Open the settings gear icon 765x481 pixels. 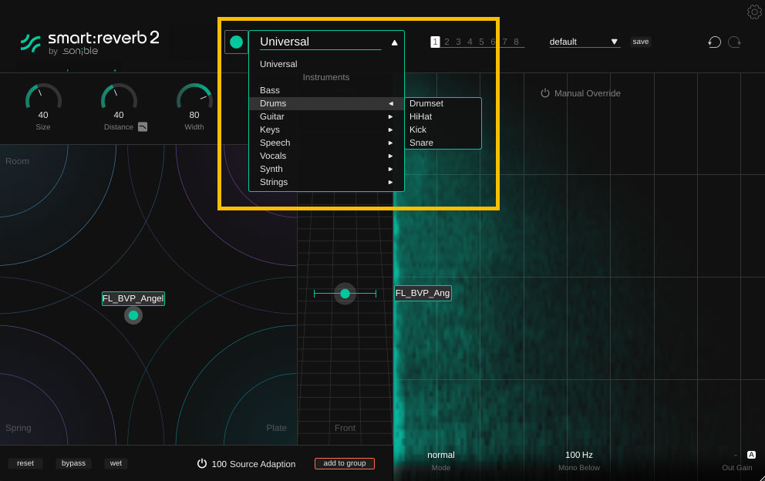point(754,12)
